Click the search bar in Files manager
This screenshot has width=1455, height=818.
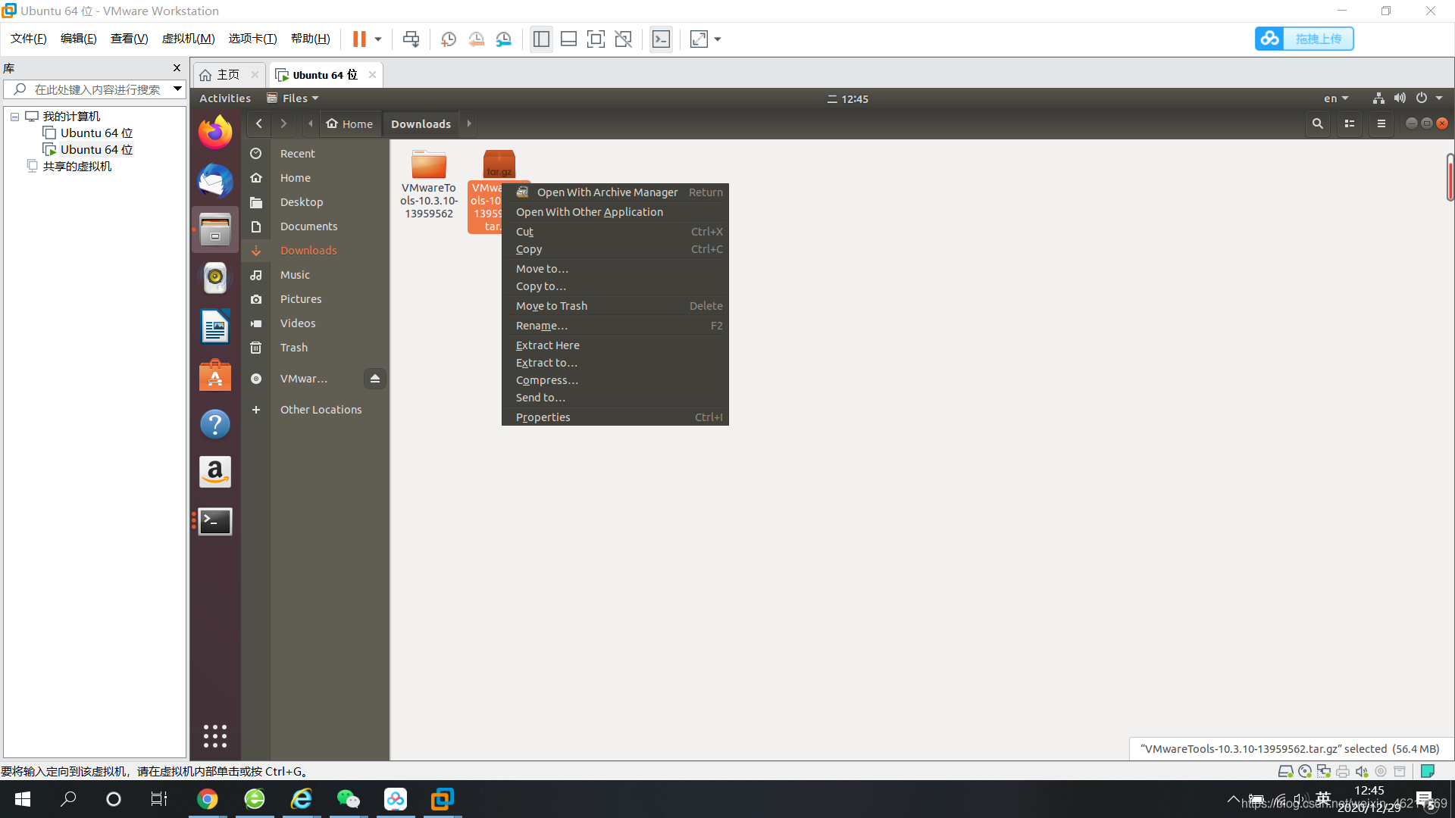coord(1316,123)
